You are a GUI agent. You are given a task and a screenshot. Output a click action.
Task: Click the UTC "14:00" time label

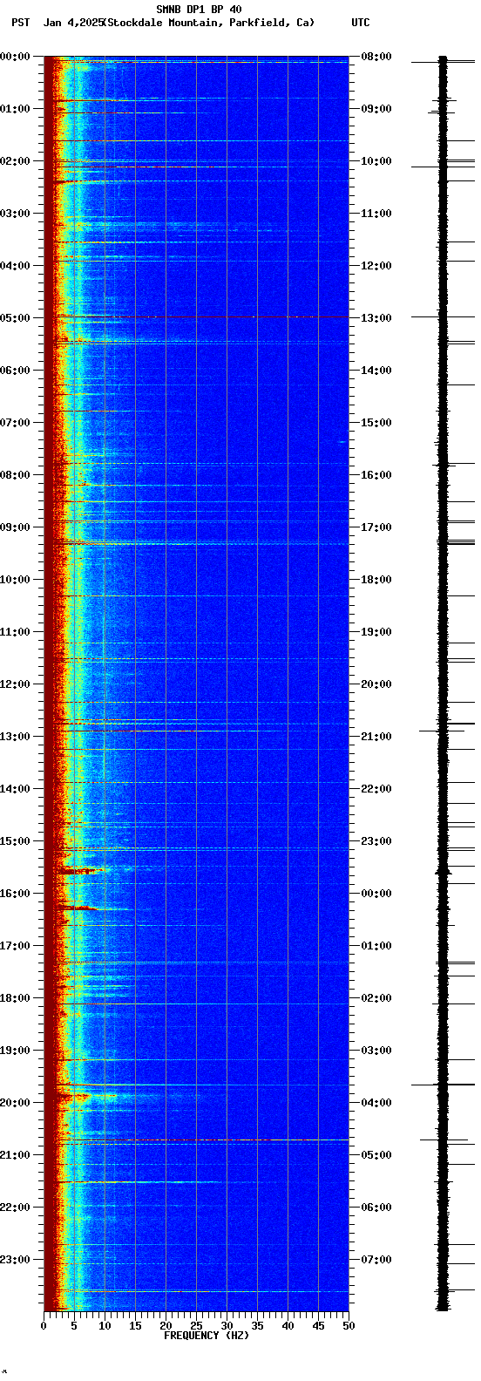coord(376,371)
